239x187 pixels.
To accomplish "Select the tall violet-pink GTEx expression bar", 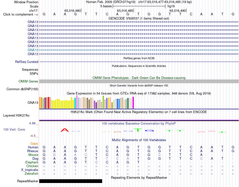I will (x=77, y=102).
